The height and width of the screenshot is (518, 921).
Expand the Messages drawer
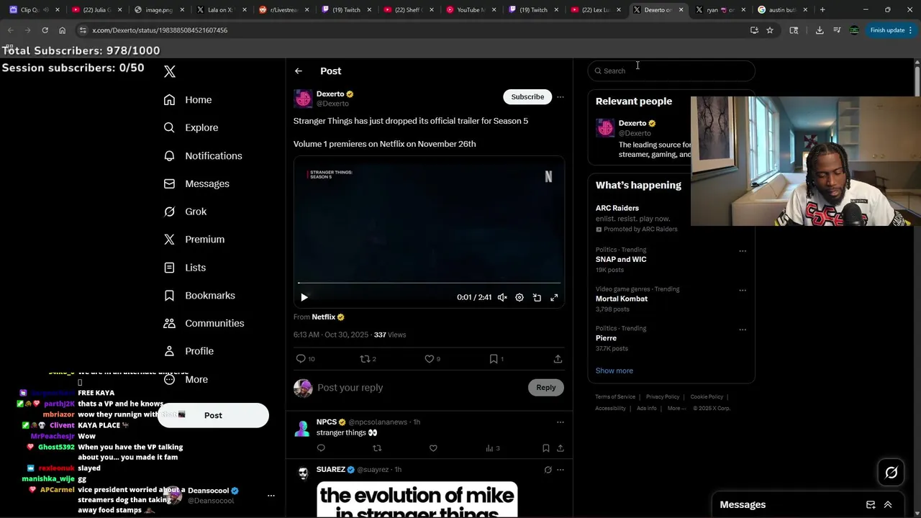tap(888, 505)
